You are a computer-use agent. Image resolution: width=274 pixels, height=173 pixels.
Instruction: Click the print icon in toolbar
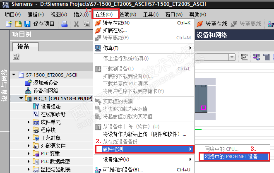pos(64,24)
